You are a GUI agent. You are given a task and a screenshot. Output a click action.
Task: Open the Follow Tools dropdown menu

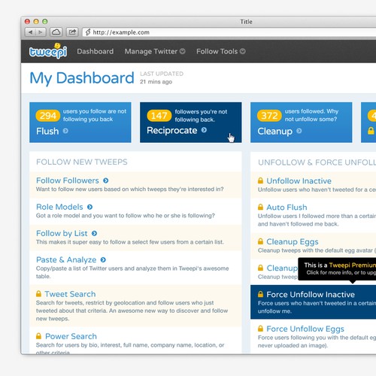(221, 51)
